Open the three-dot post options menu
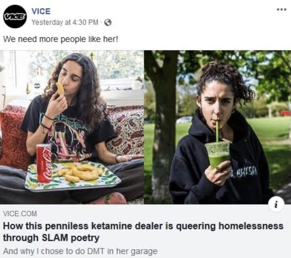The image size is (291, 258). 282,9
